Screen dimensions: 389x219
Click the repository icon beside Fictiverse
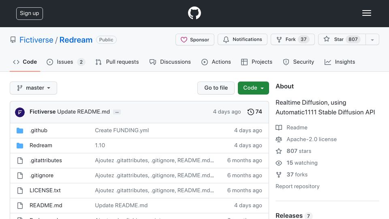coord(13,40)
